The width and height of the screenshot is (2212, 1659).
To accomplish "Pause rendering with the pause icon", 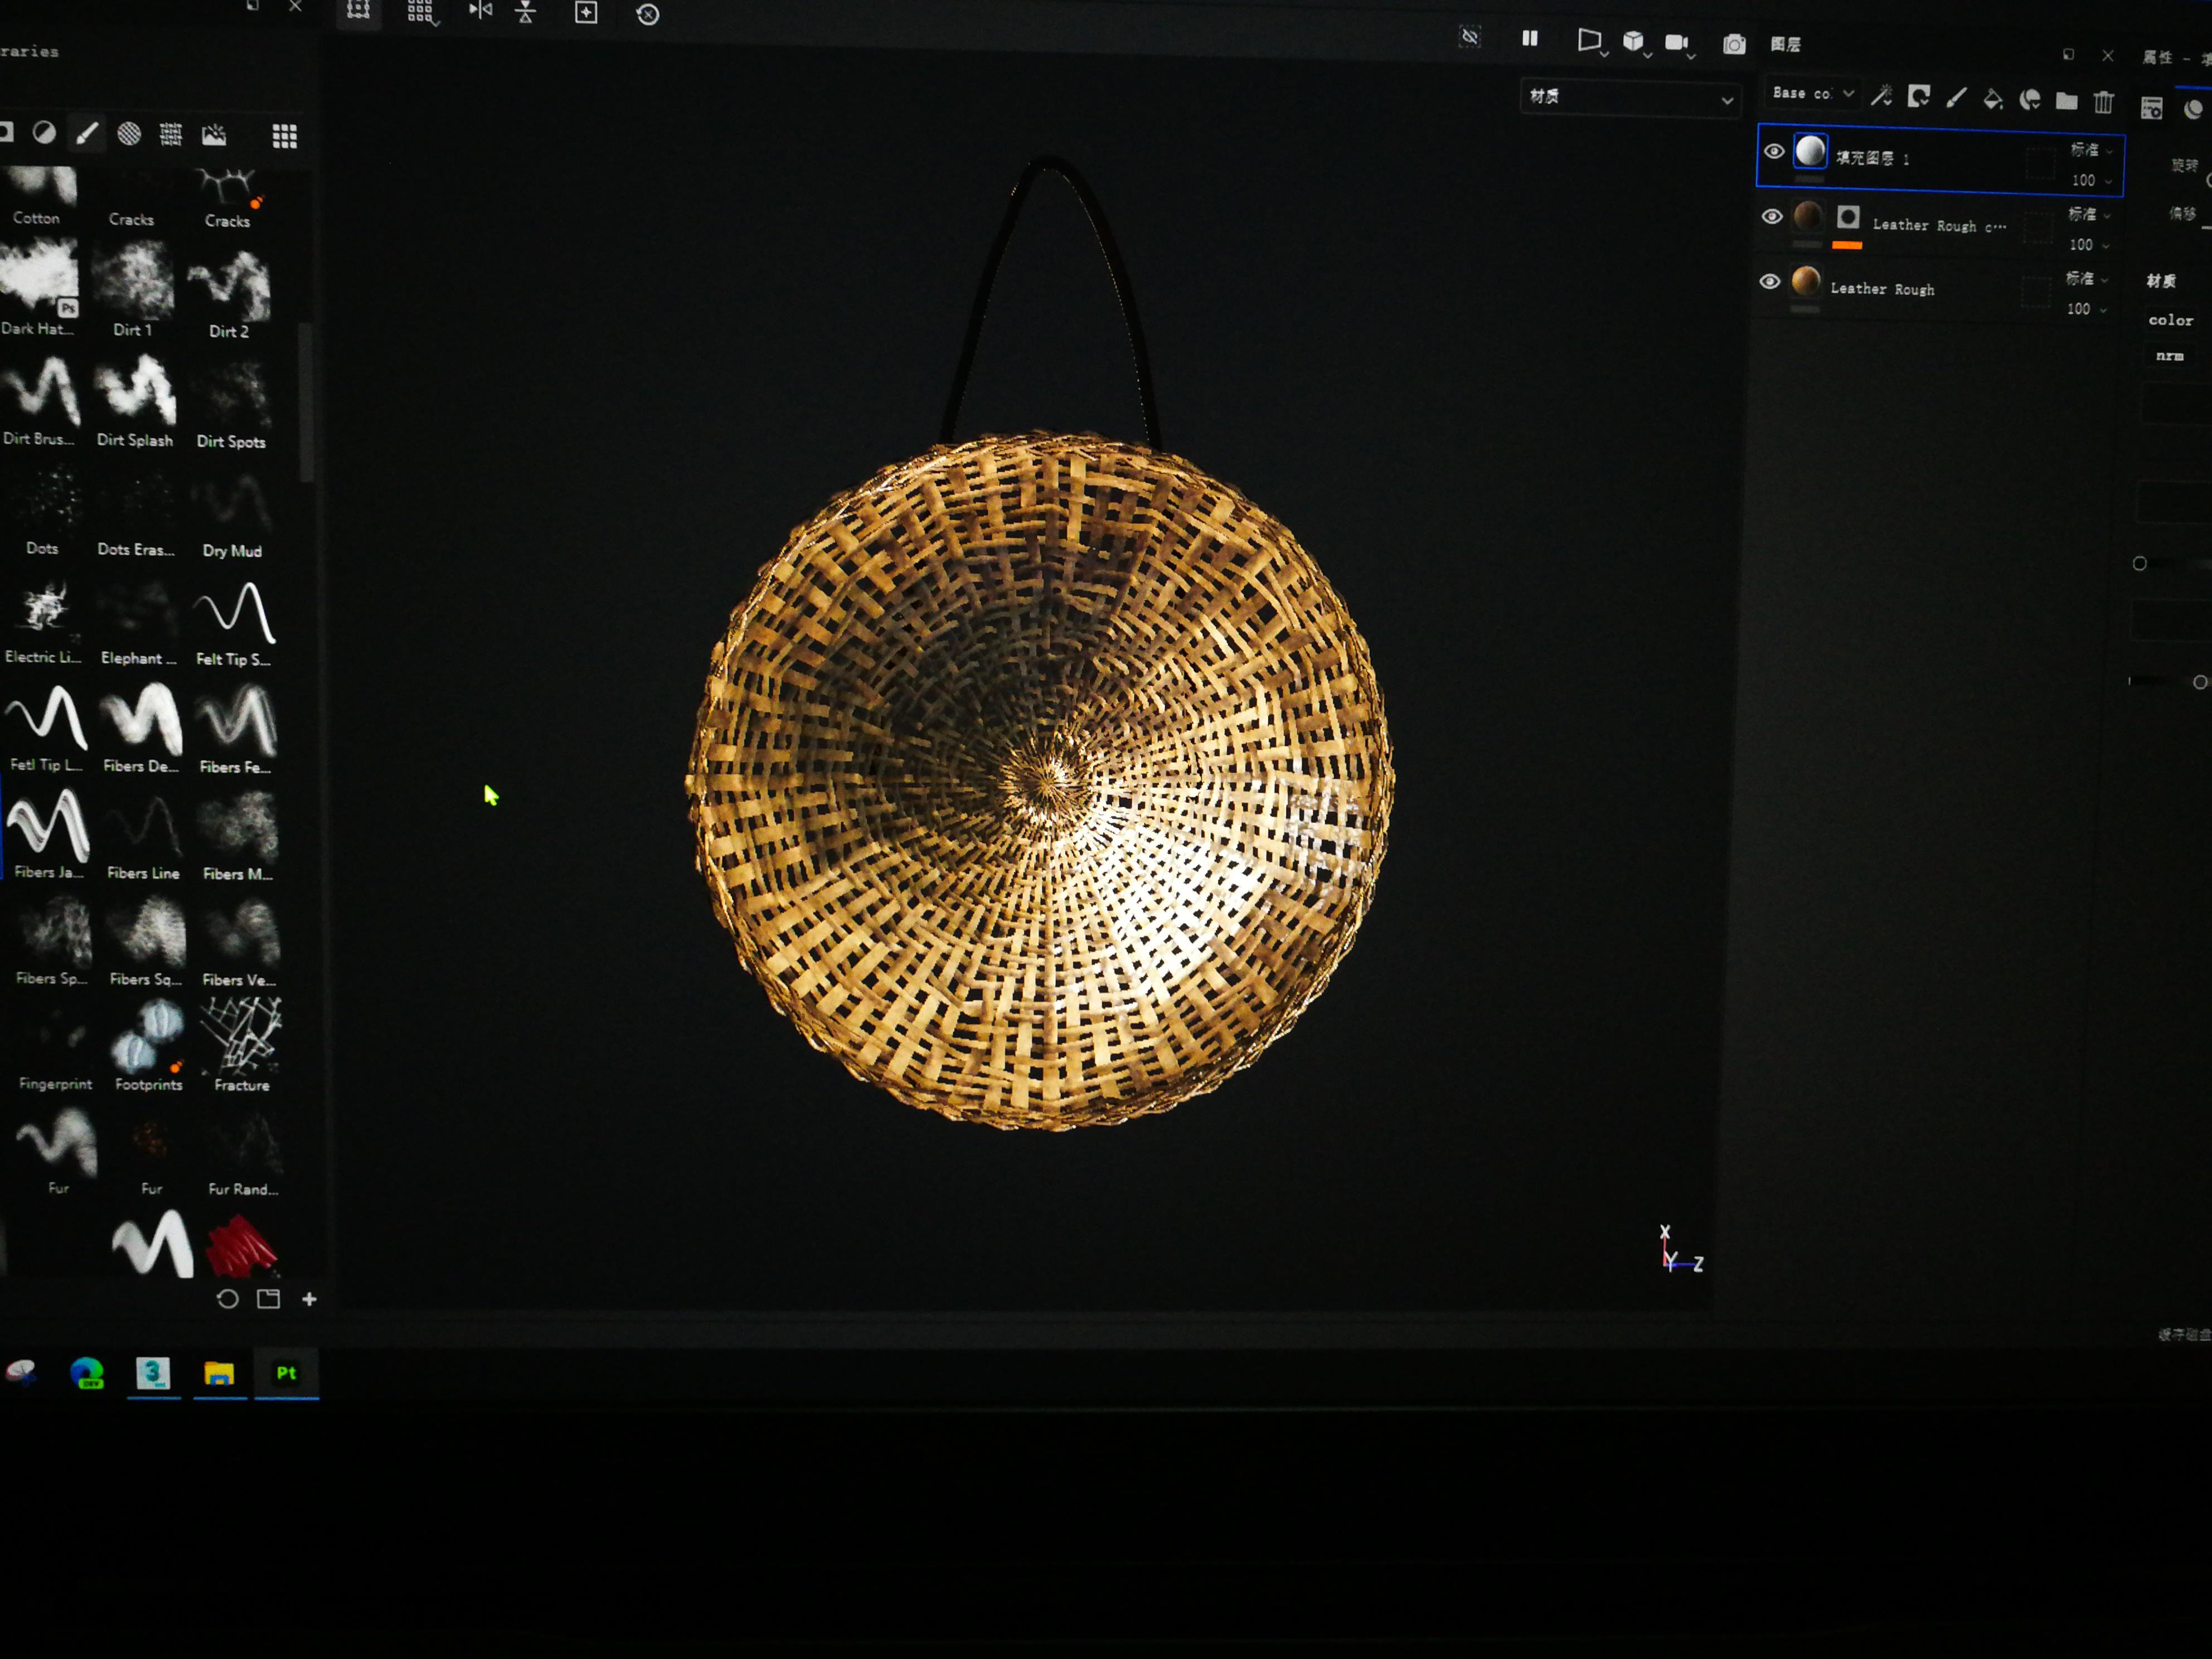I will (1529, 39).
